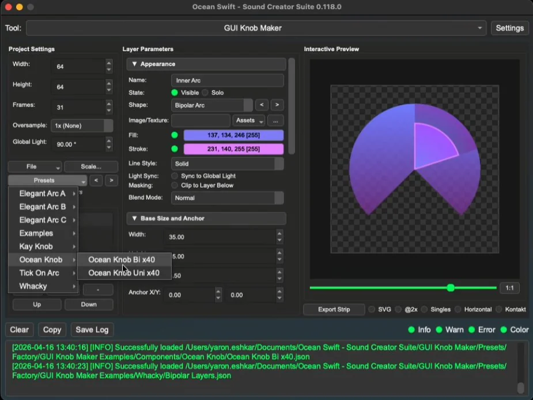
Task: Click the layer Name field
Action: click(x=228, y=81)
